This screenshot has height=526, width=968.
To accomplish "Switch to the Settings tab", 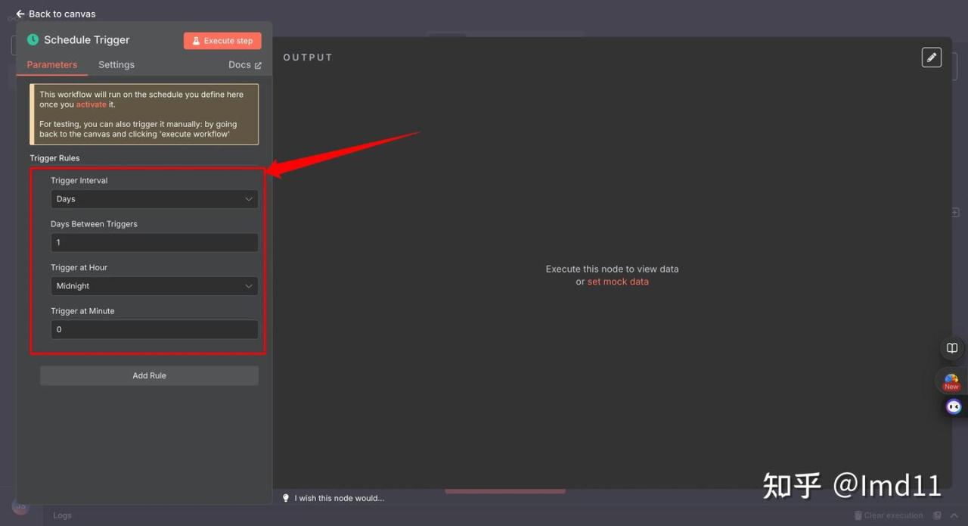I will (116, 65).
